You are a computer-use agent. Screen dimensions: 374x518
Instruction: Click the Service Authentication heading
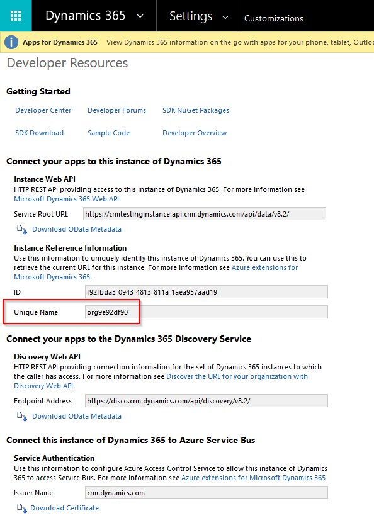point(54,458)
